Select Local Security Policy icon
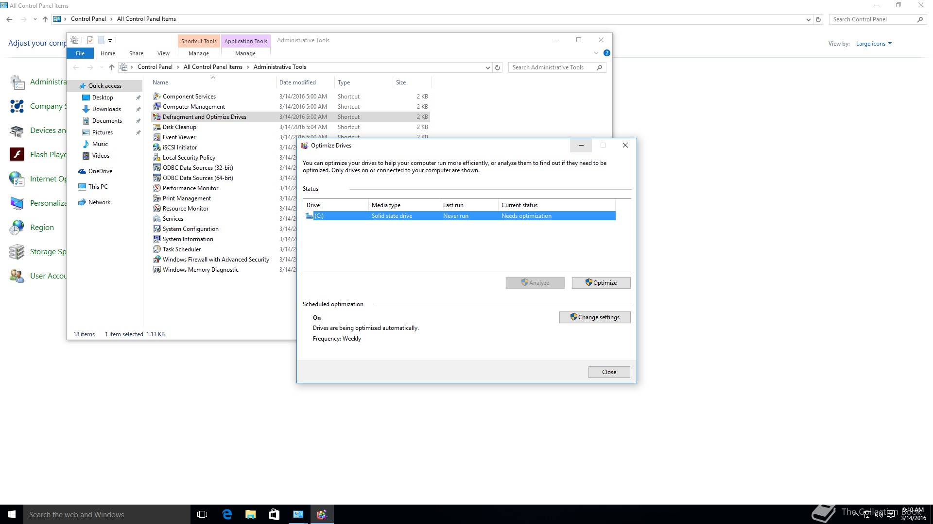 point(156,158)
